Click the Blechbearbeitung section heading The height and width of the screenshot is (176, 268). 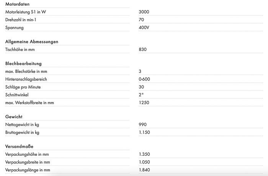click(x=23, y=64)
